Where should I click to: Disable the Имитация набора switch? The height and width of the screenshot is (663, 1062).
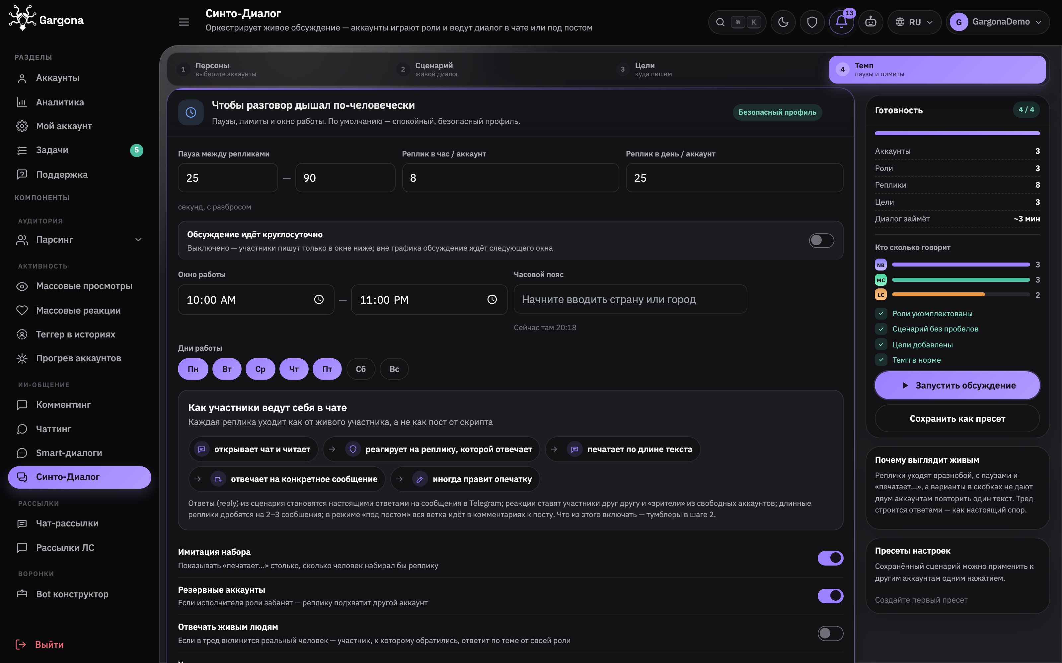pyautogui.click(x=830, y=558)
